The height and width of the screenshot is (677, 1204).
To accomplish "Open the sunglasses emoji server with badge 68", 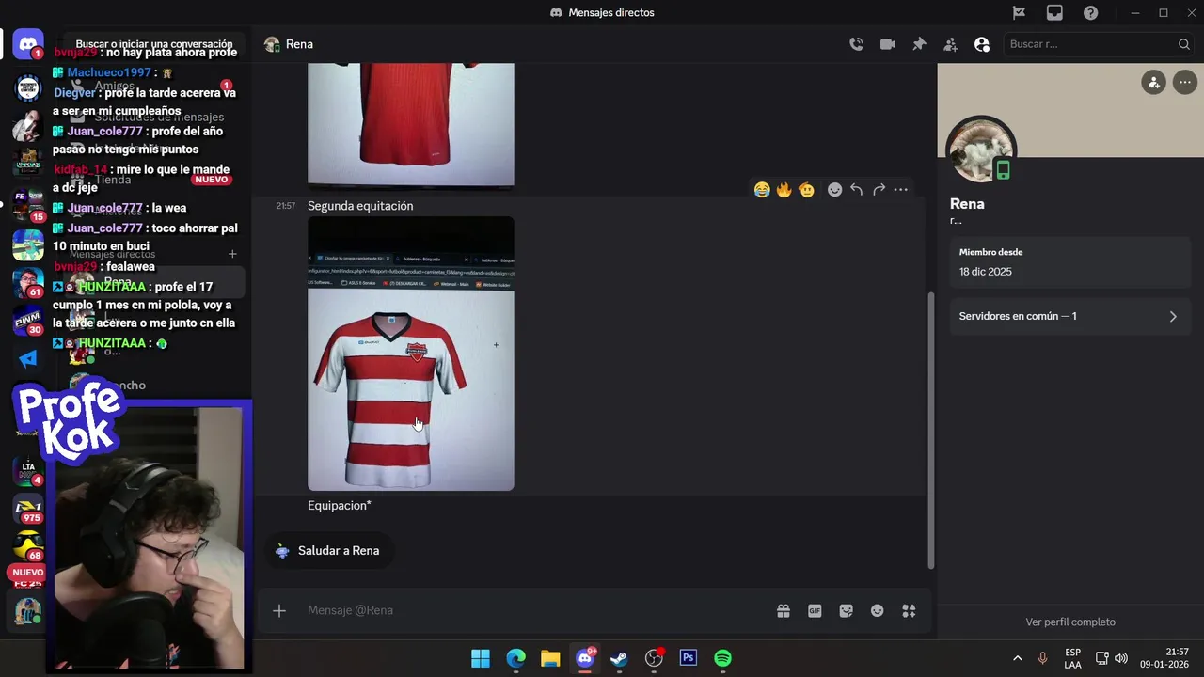I will (28, 546).
